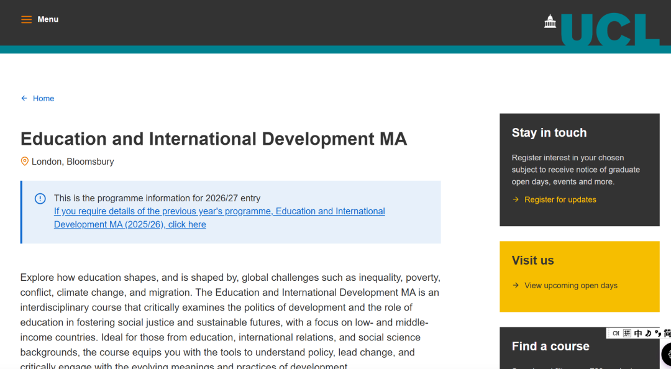Image resolution: width=671 pixels, height=369 pixels.
Task: Click the UCL logo
Action: tap(609, 29)
